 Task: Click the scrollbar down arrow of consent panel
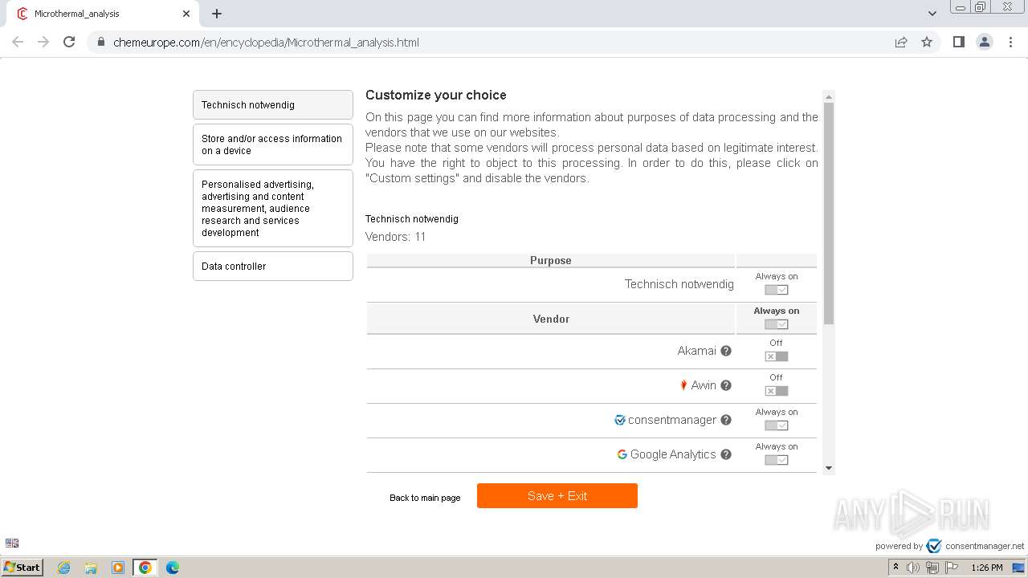pyautogui.click(x=829, y=468)
